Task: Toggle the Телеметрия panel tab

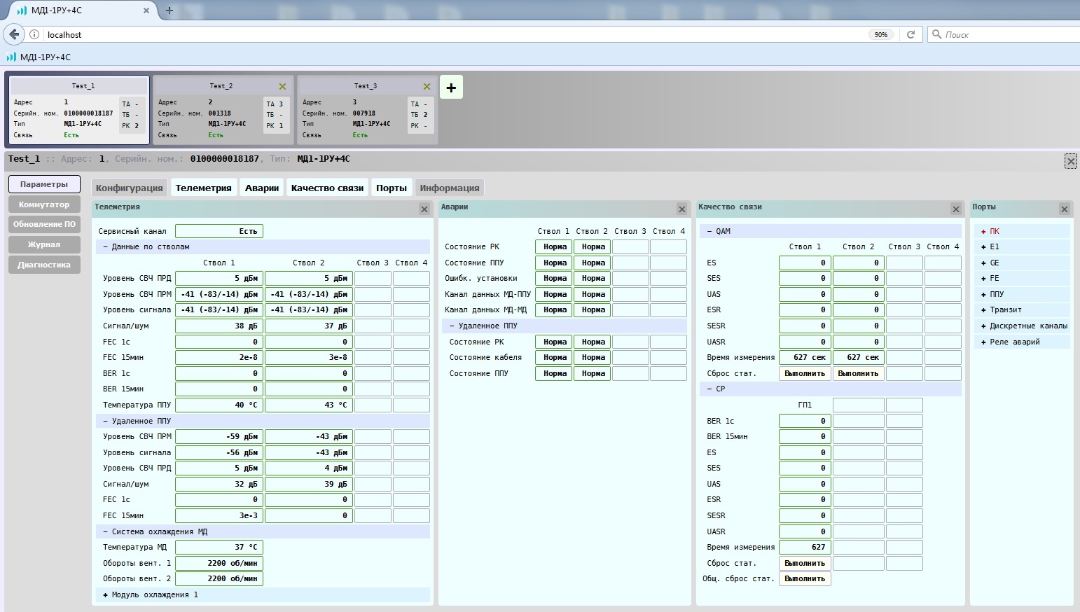Action: point(203,188)
